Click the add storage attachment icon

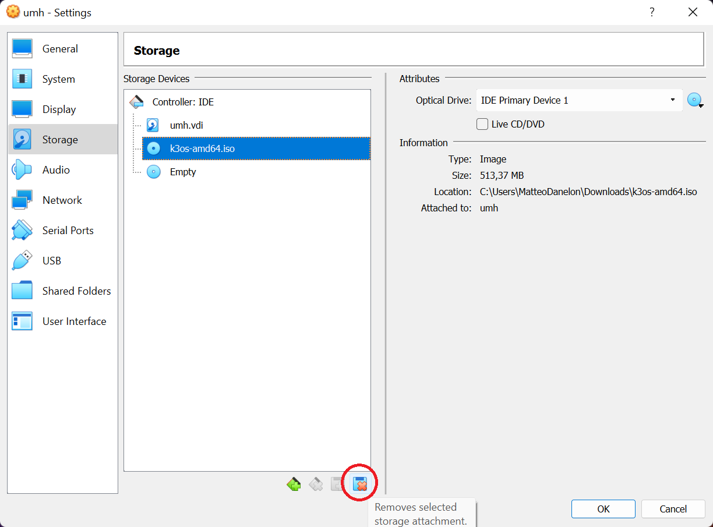338,484
